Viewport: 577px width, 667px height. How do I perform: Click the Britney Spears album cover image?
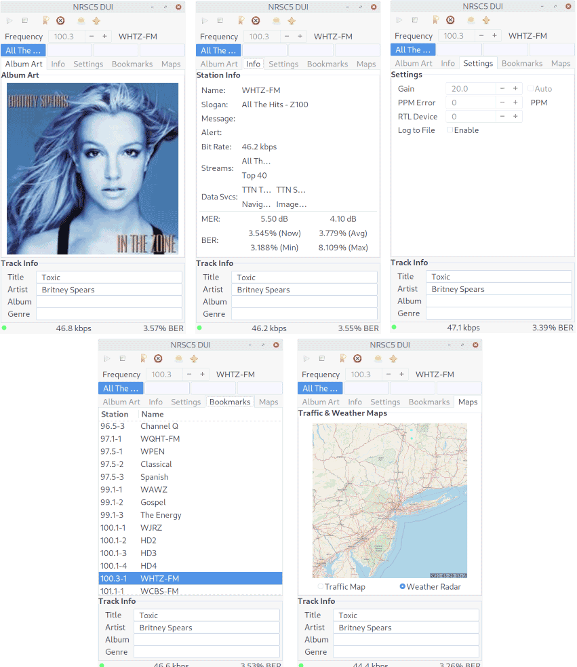pyautogui.click(x=93, y=168)
